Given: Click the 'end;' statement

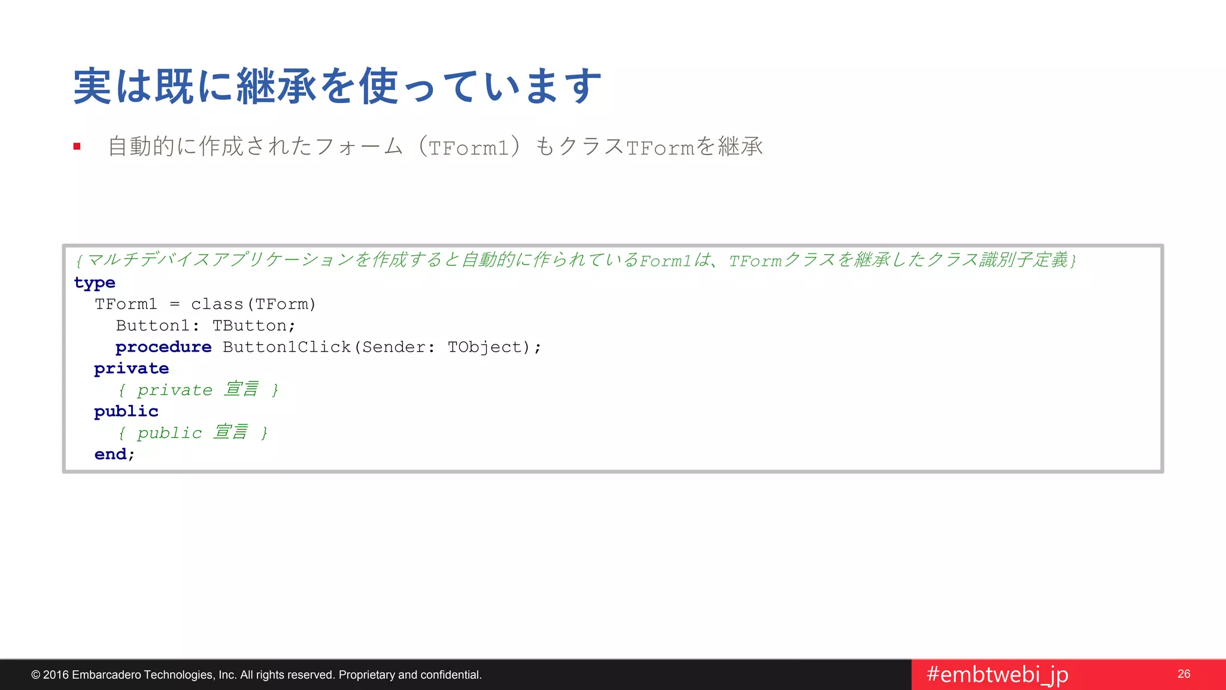Looking at the screenshot, I should point(114,455).
